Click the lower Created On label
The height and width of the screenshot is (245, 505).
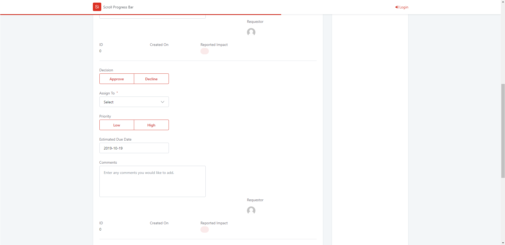(x=159, y=223)
